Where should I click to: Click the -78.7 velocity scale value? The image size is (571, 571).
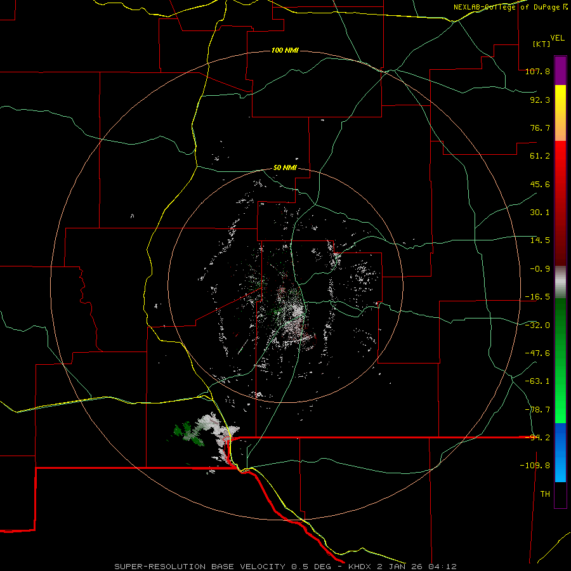coord(537,410)
